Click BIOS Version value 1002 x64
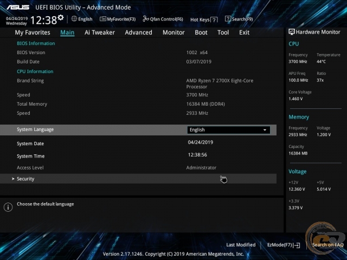Viewport: 347px width, 260px height. 197,53
